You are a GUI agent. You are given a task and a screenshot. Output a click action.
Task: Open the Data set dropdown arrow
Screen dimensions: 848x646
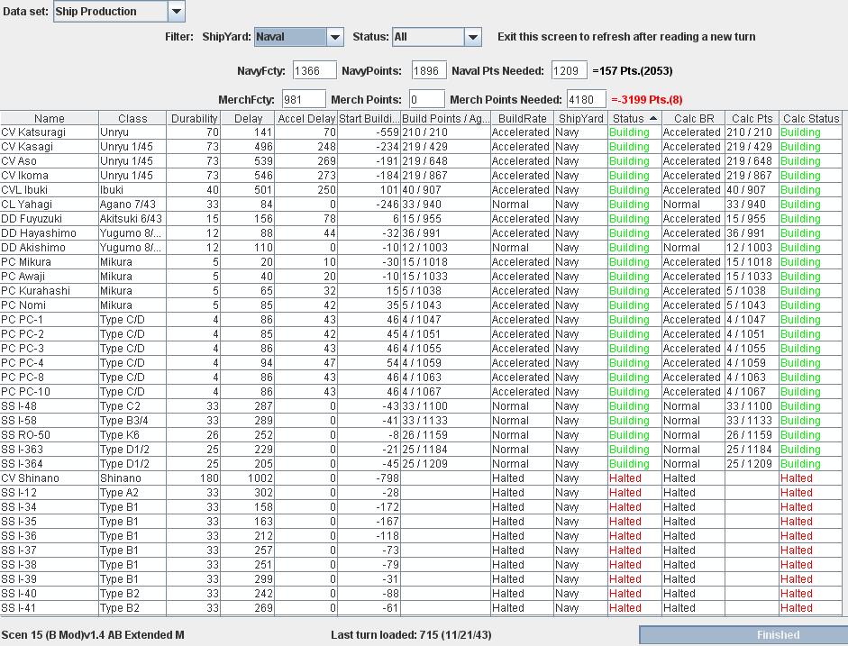177,12
